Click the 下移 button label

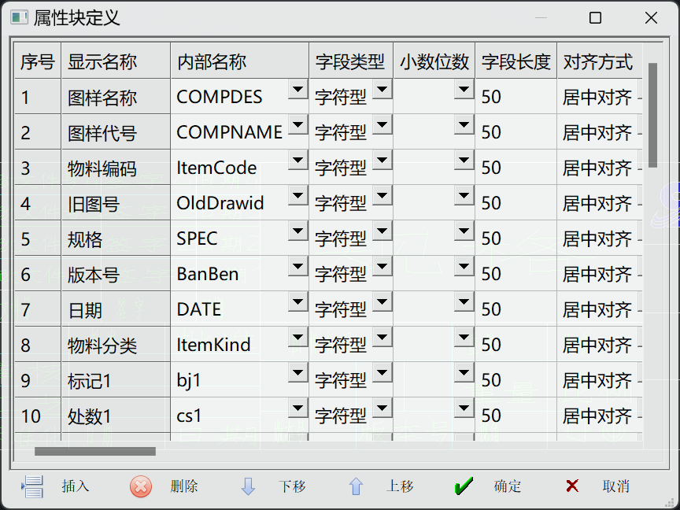pyautogui.click(x=292, y=486)
